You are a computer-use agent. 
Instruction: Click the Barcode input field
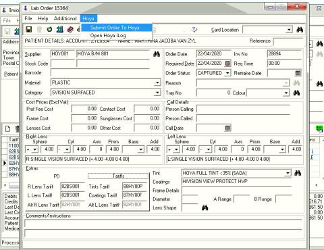(100, 73)
